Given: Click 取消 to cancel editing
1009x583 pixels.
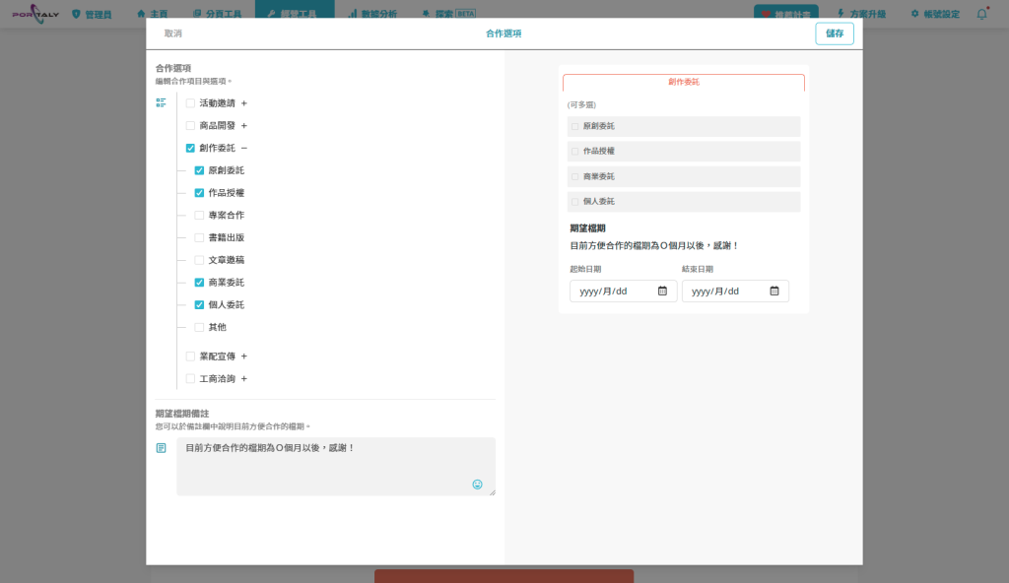Looking at the screenshot, I should click(x=173, y=33).
